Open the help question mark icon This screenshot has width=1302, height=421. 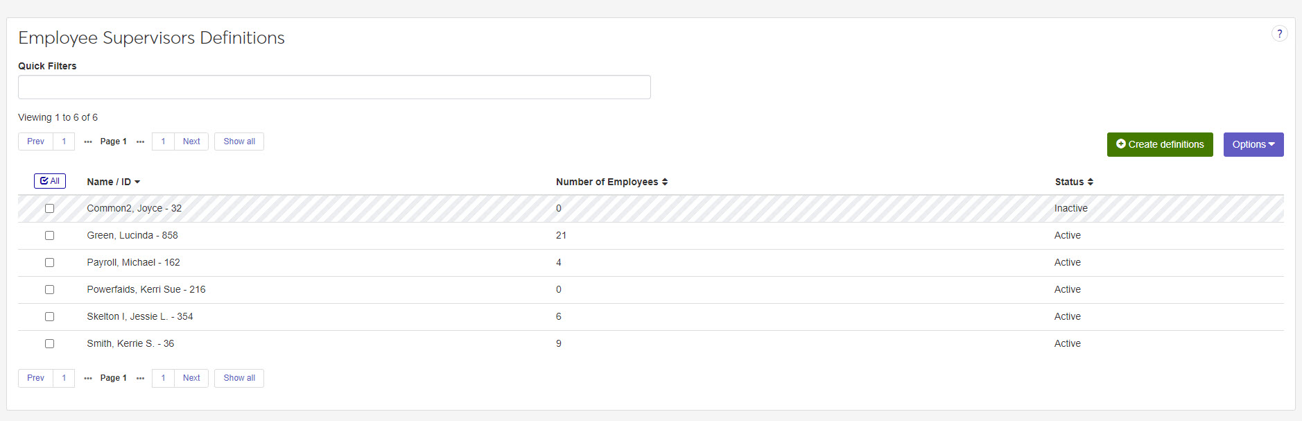[x=1279, y=33]
